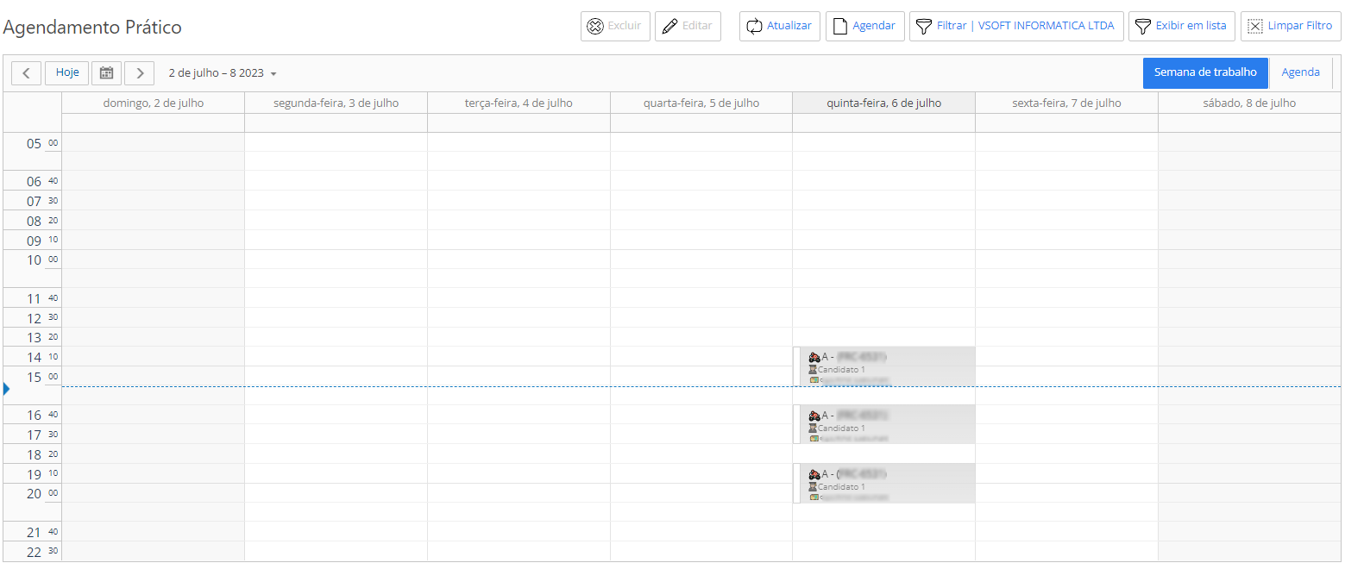Open Filtrar VSOFT INFORMATICA LTDA filter
Screen dimensions: 1345x563
(1016, 26)
